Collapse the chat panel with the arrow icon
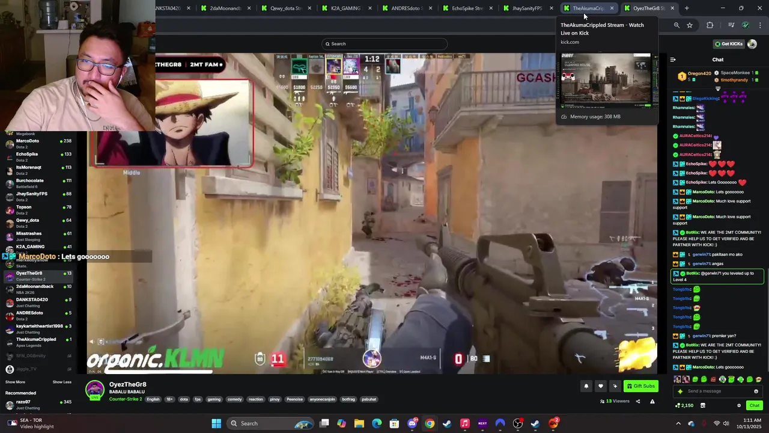769x433 pixels. 673,60
